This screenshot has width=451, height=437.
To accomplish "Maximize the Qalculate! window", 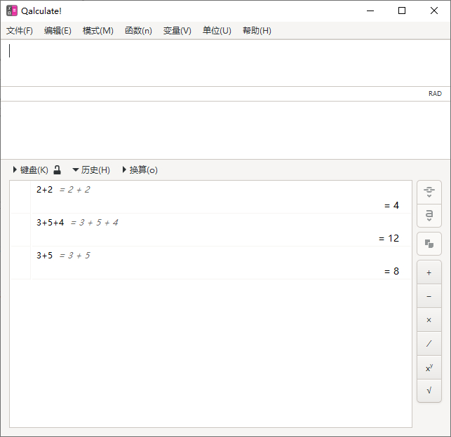I will (402, 11).
